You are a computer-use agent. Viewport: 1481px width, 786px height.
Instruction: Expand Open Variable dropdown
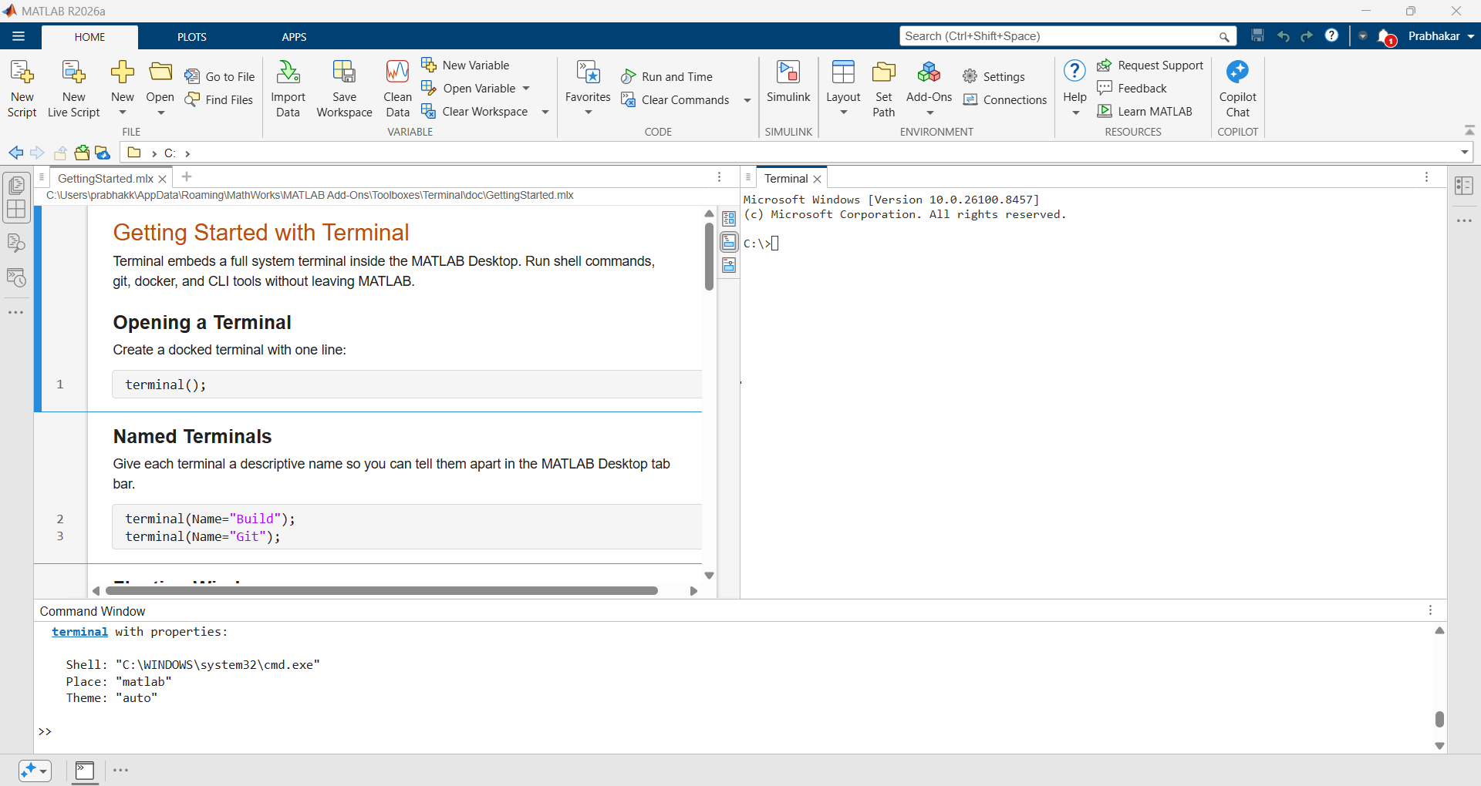pyautogui.click(x=526, y=88)
